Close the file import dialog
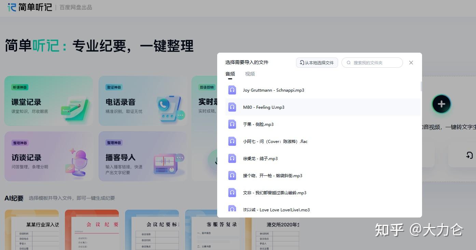Image resolution: width=476 pixels, height=250 pixels. pos(411,63)
